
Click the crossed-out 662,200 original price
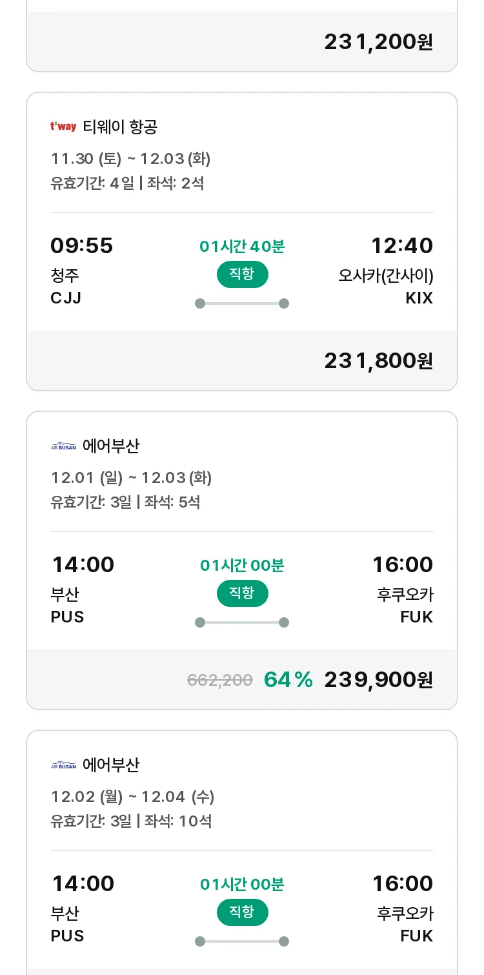[219, 680]
